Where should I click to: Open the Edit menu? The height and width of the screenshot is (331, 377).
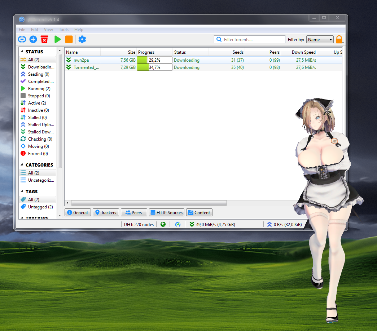34,29
